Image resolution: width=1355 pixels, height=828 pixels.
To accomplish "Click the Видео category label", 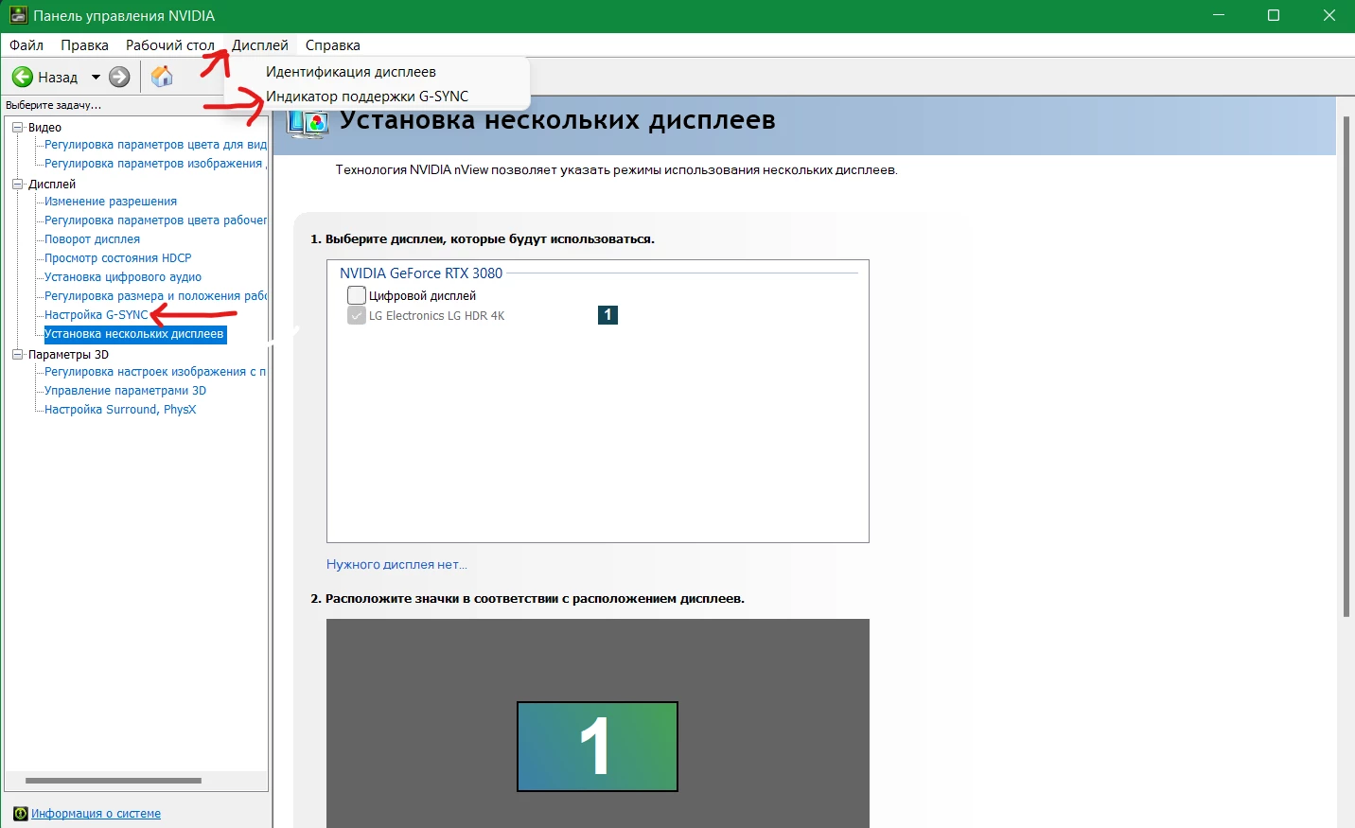I will click(x=44, y=127).
